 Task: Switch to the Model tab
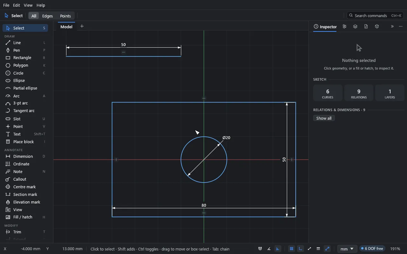pos(66,27)
